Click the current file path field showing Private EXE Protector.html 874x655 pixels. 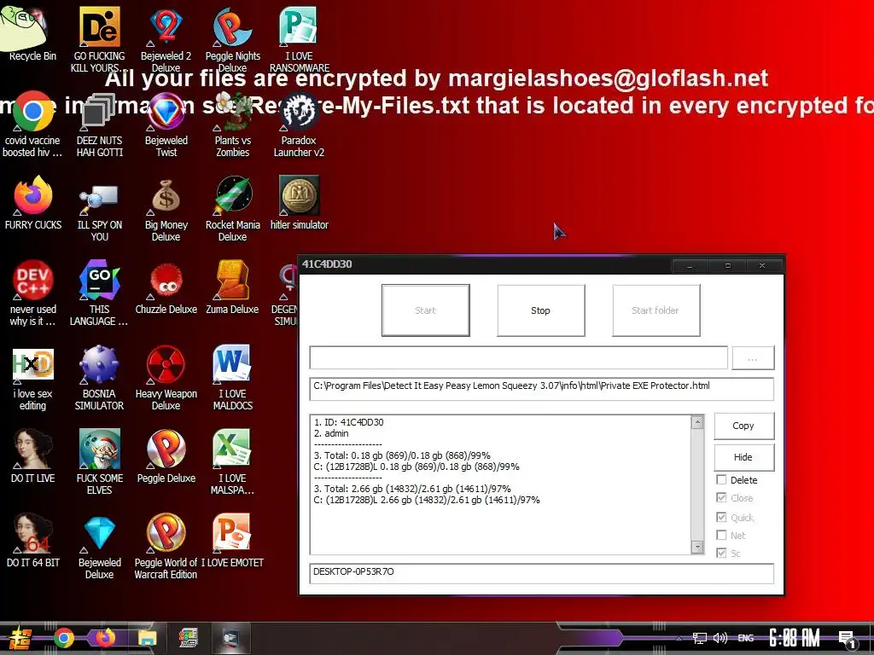pos(541,389)
